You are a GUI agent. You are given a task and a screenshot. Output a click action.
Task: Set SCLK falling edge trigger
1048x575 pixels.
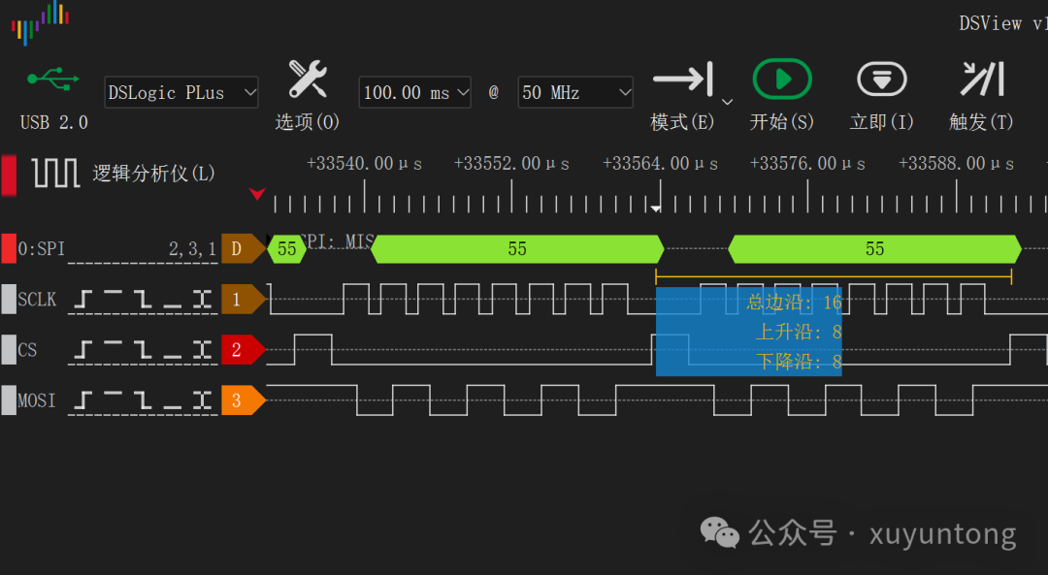(x=143, y=300)
